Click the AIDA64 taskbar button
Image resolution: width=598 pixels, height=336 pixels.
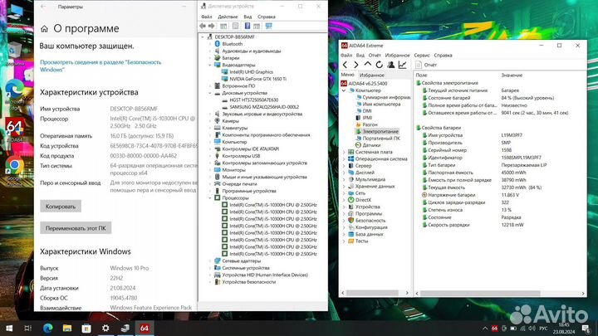click(x=145, y=328)
